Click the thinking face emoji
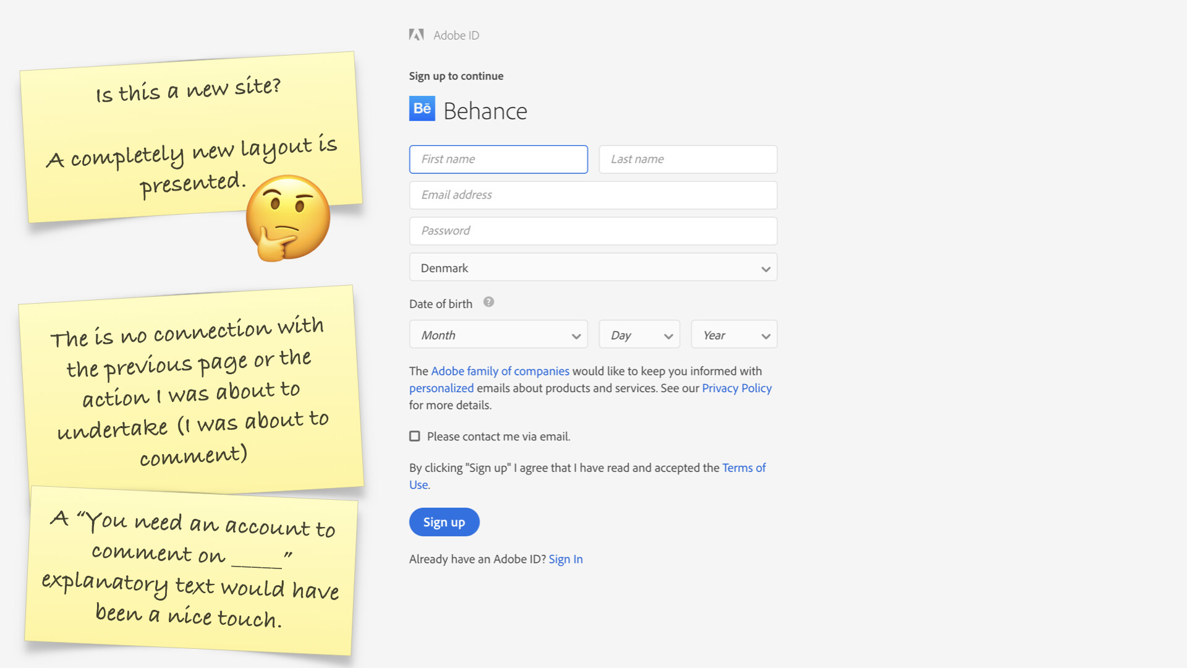Screen dimensions: 1187x668 point(287,218)
